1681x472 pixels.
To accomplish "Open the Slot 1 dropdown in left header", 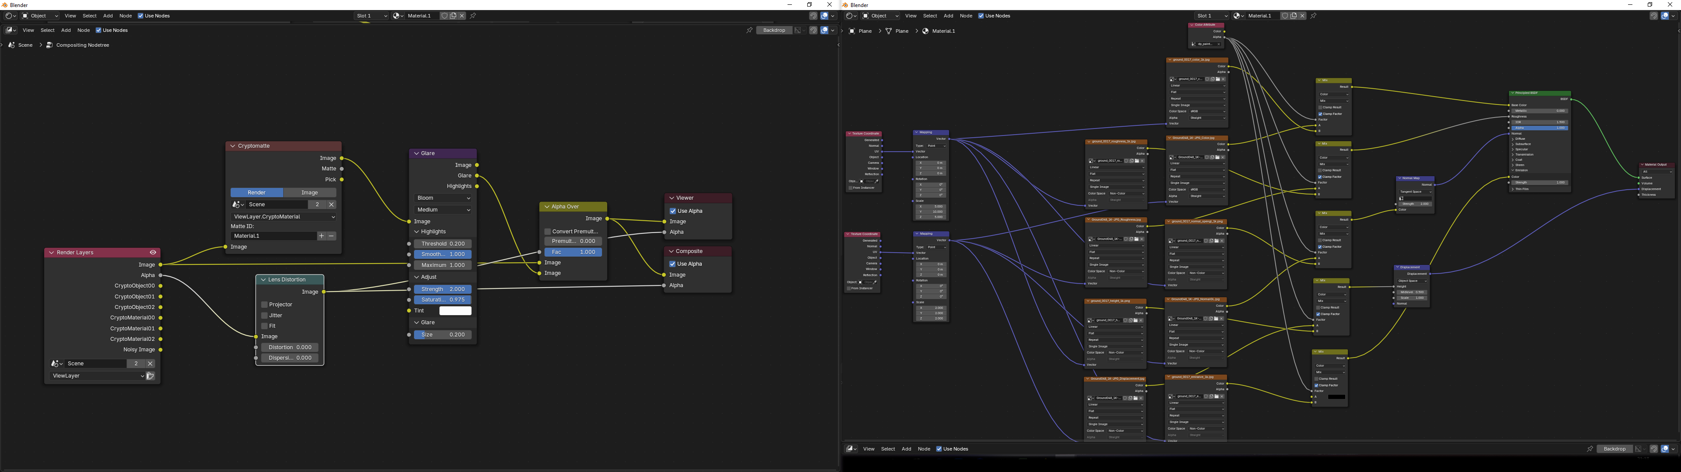I will click(x=371, y=16).
